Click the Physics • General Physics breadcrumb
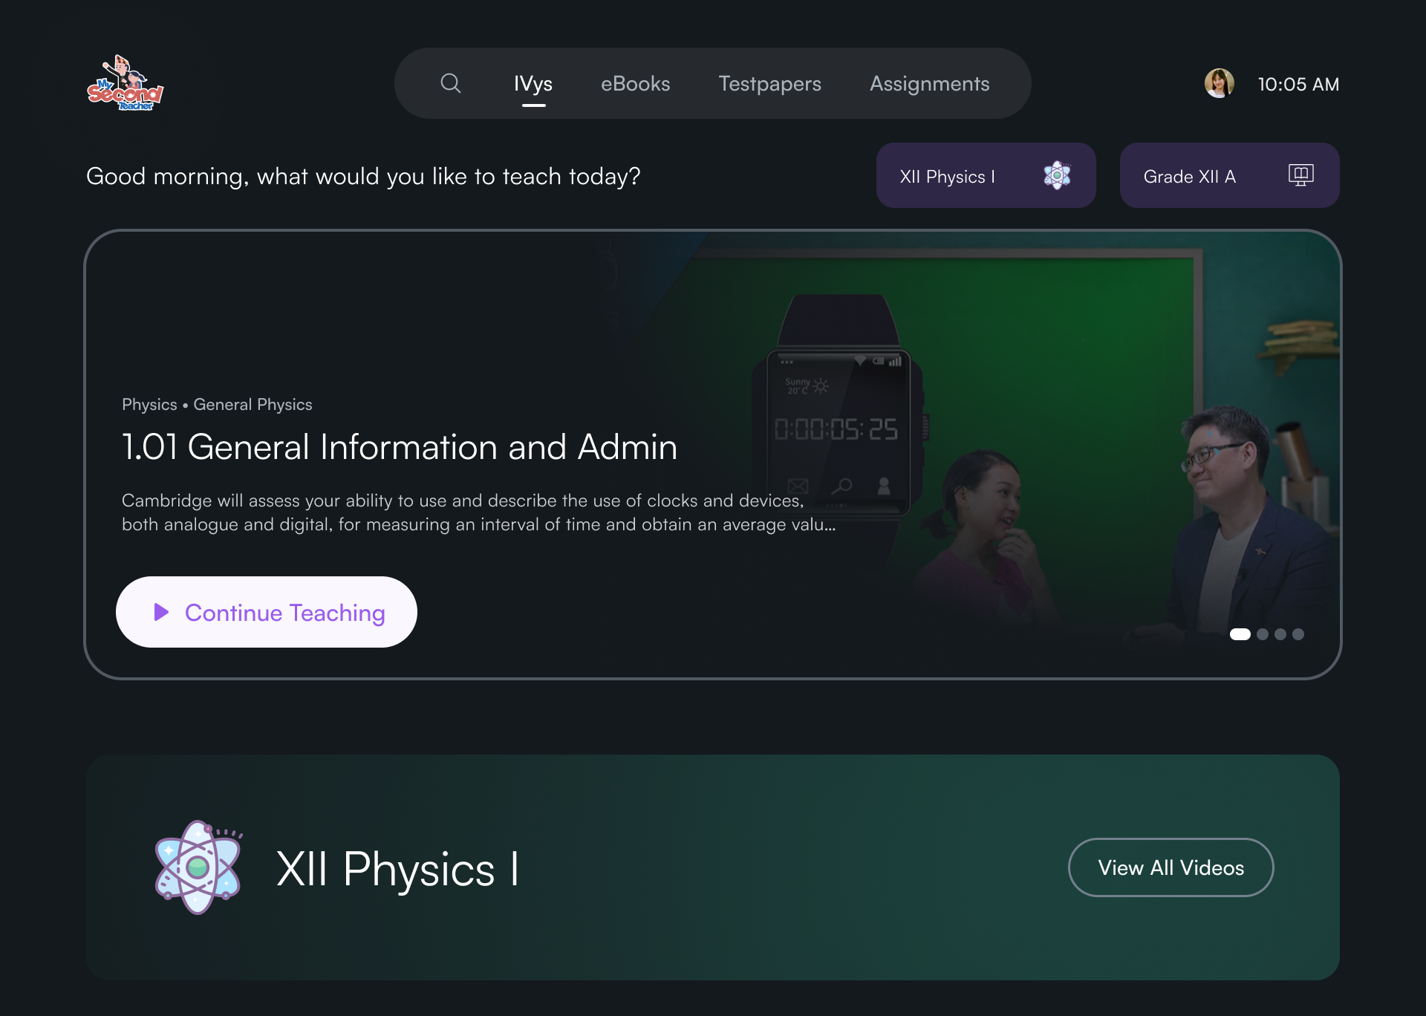The width and height of the screenshot is (1426, 1016). 217,405
